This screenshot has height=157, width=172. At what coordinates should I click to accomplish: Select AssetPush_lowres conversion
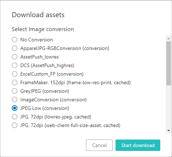point(15,57)
